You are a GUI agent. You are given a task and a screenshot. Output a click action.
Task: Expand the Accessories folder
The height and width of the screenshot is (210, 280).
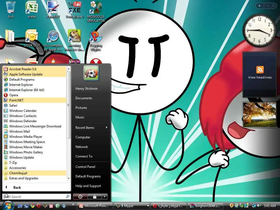click(x=35, y=168)
